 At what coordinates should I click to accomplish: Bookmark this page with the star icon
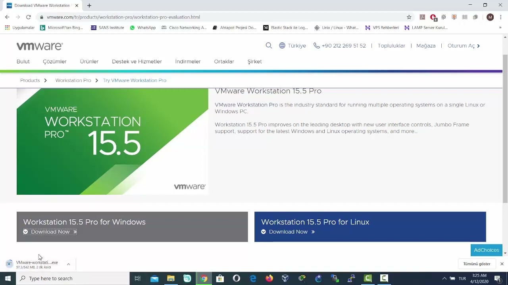409,17
